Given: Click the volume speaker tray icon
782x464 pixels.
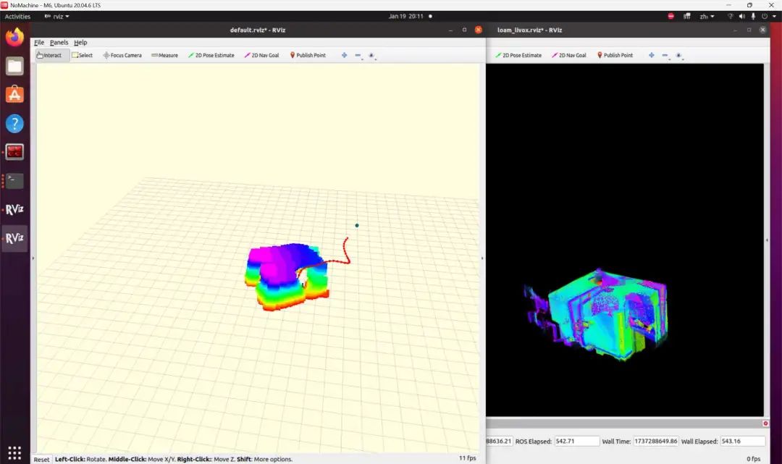Looking at the screenshot, I should pyautogui.click(x=742, y=17).
